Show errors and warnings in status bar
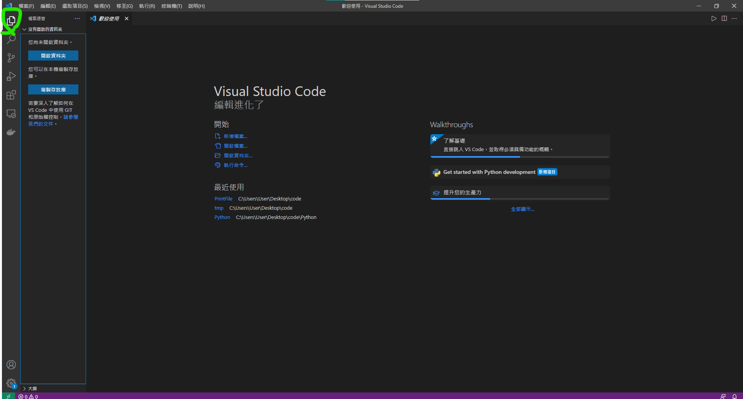The width and height of the screenshot is (743, 399). point(28,396)
